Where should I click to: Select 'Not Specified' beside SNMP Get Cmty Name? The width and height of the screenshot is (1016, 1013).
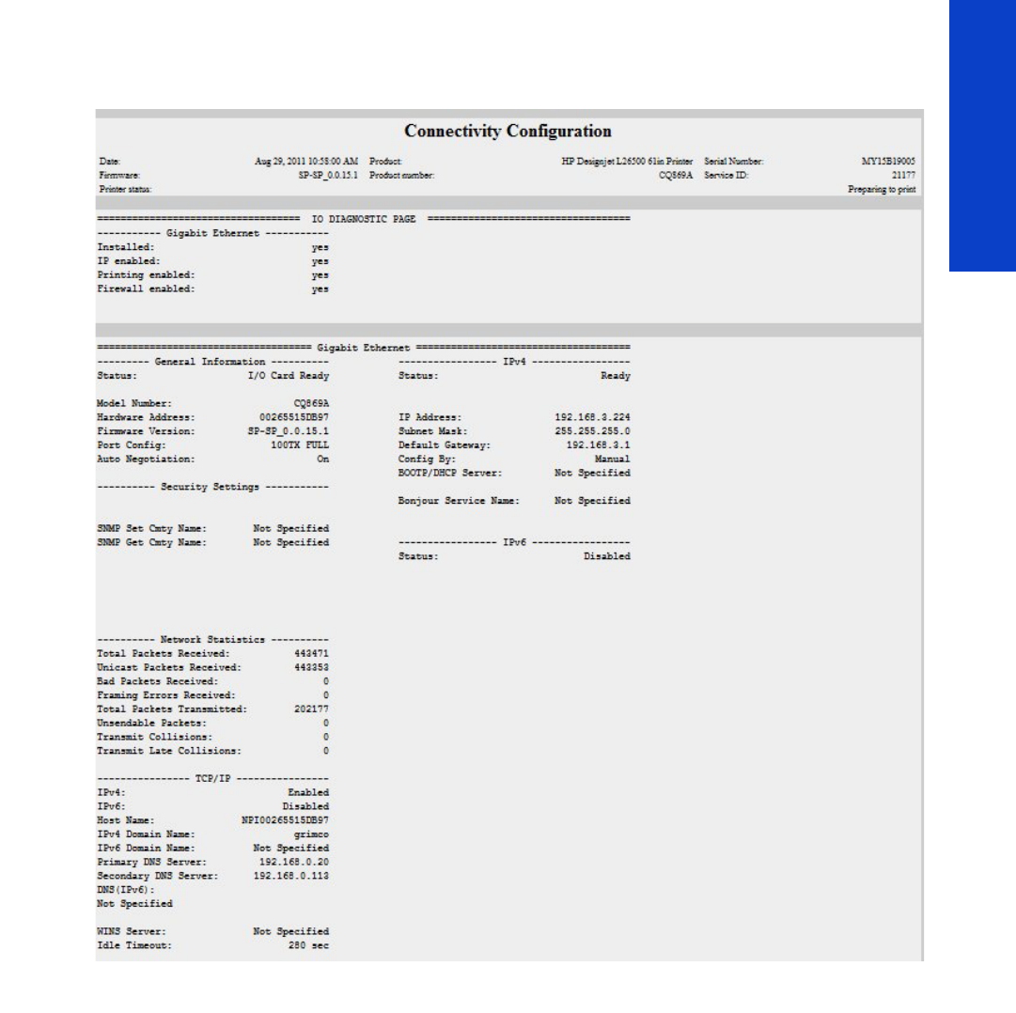click(291, 542)
